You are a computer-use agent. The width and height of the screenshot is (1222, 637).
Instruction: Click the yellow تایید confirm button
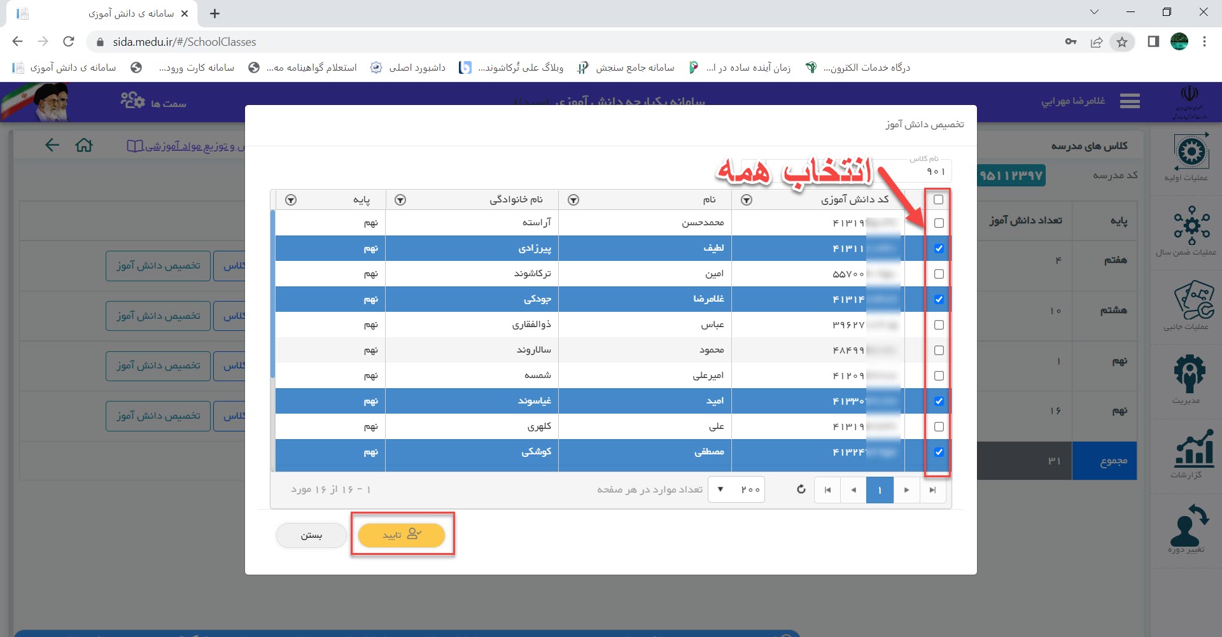[x=402, y=535]
